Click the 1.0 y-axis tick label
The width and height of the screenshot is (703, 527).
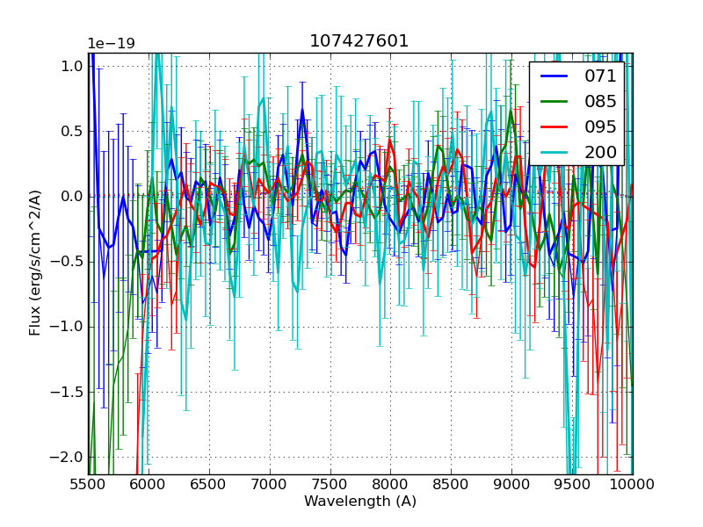click(x=72, y=66)
